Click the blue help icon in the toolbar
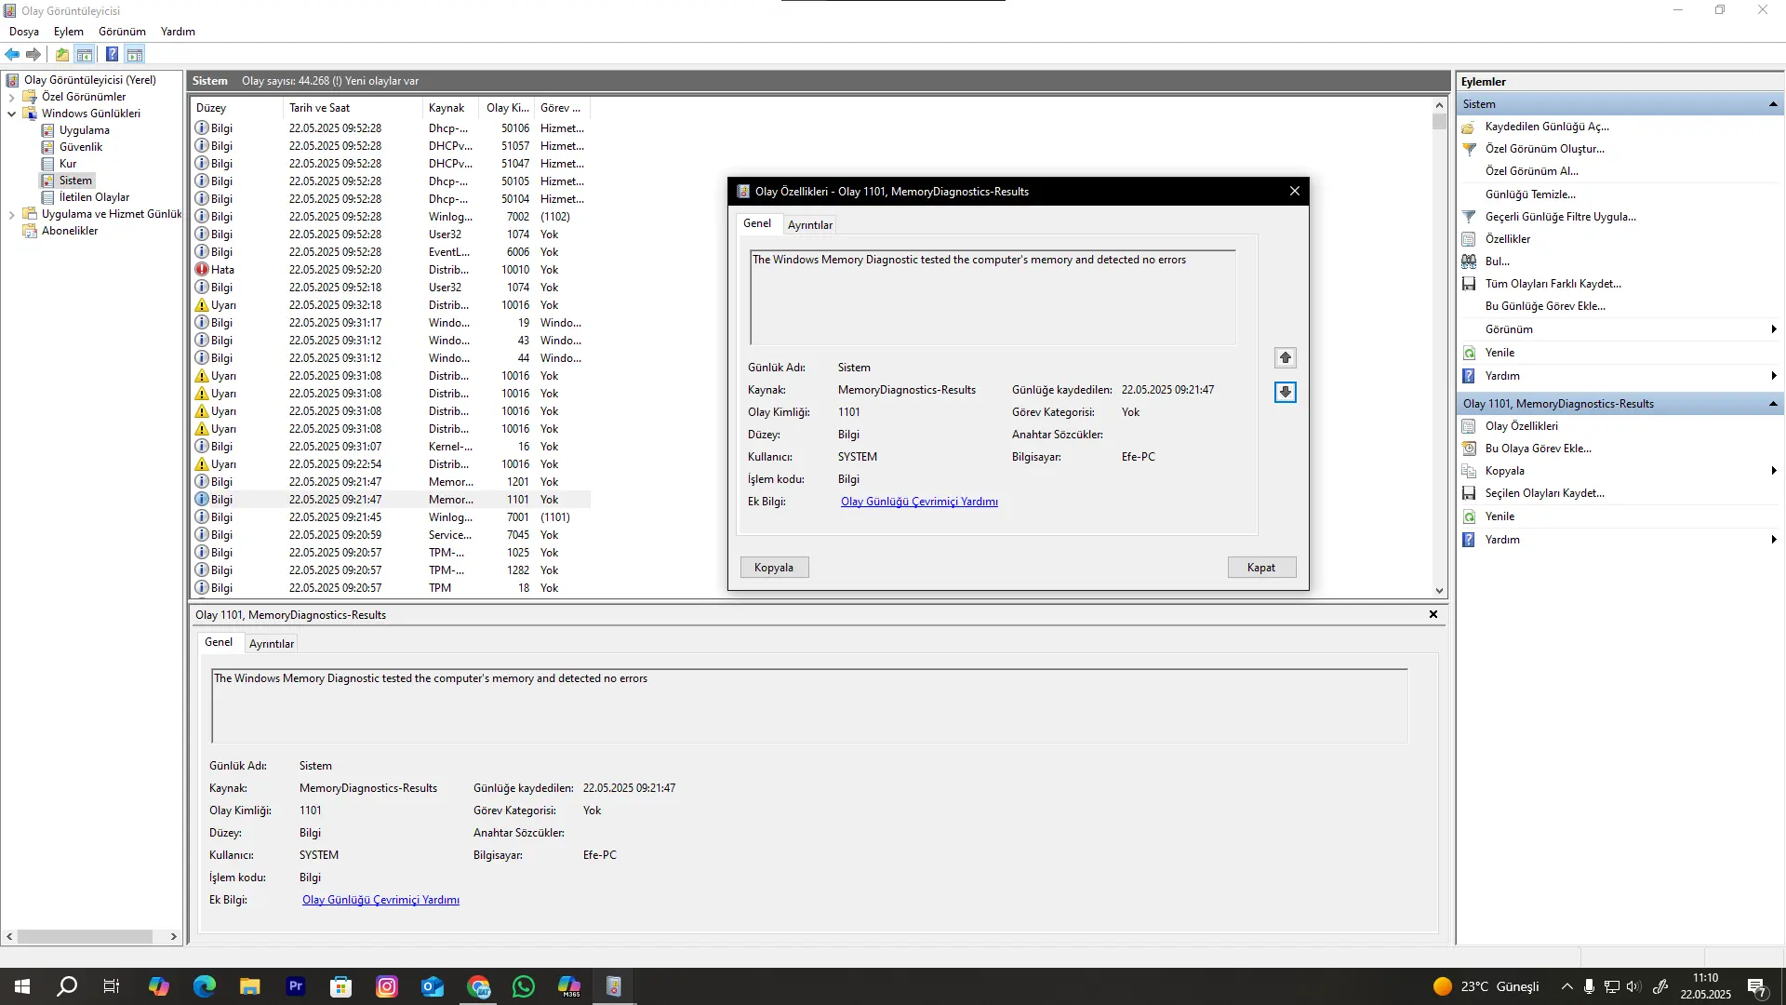 click(x=112, y=54)
